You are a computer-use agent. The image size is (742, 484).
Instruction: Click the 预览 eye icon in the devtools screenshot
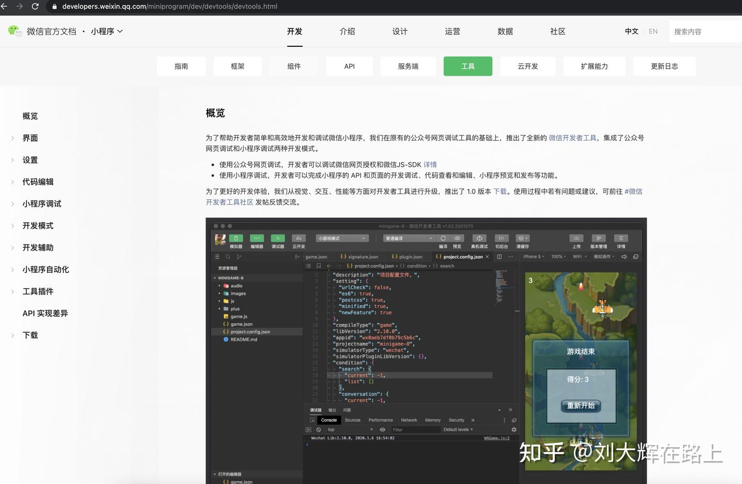click(x=457, y=238)
